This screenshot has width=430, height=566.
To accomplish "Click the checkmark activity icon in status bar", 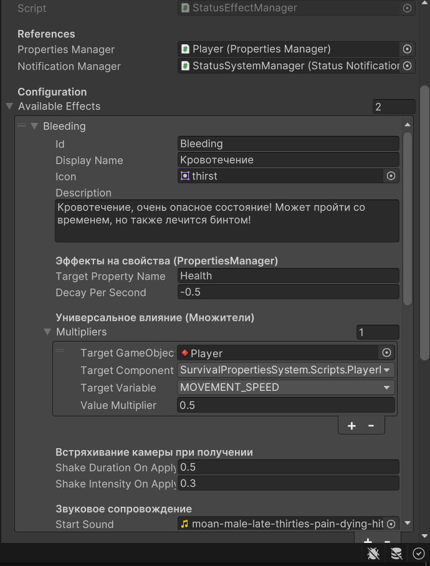I will [418, 553].
